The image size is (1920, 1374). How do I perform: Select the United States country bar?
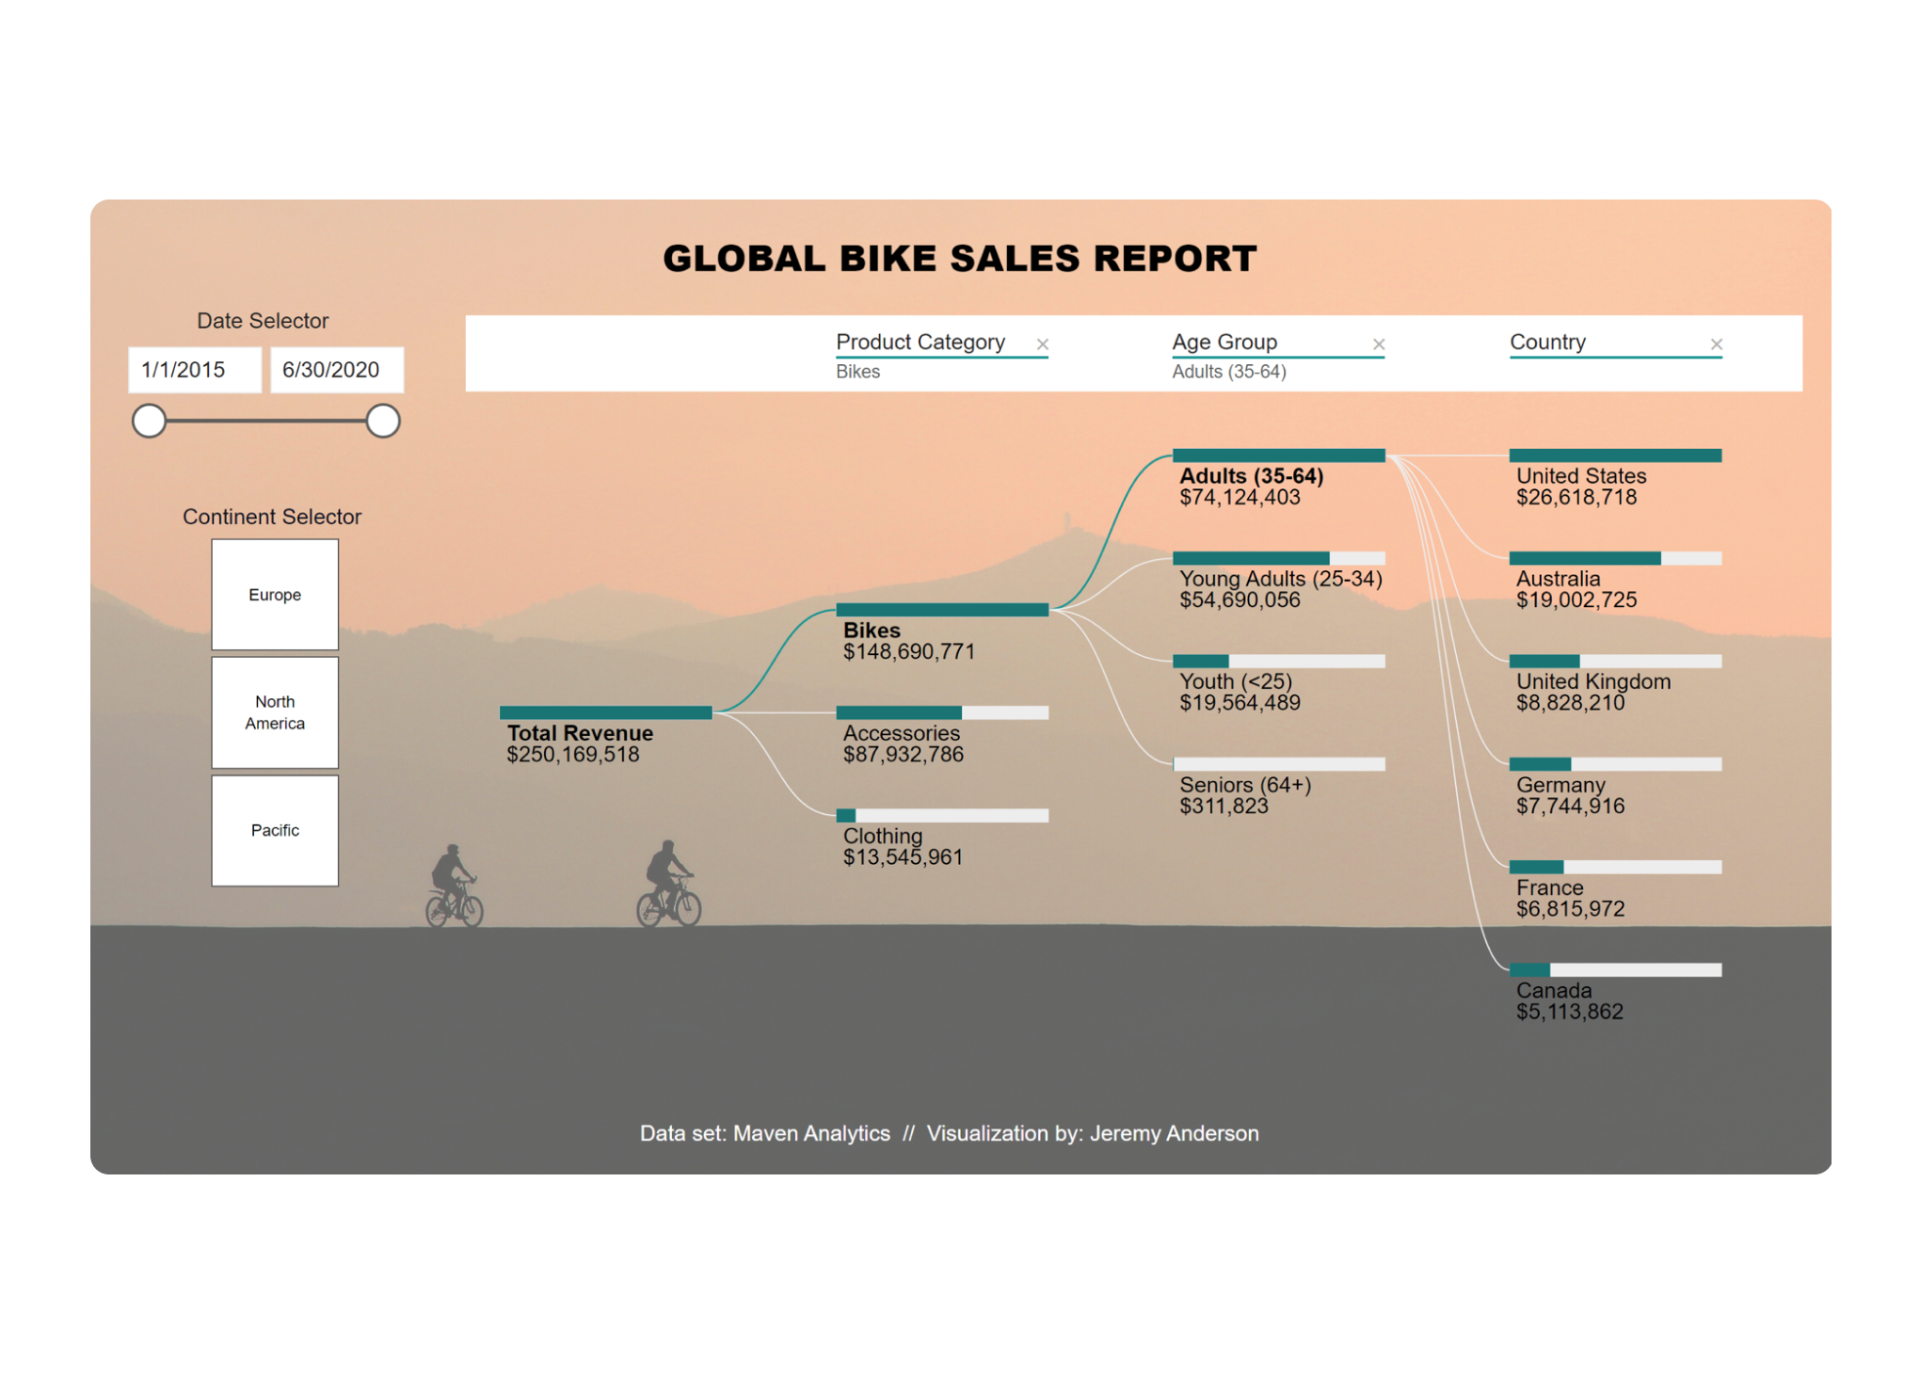point(1615,455)
